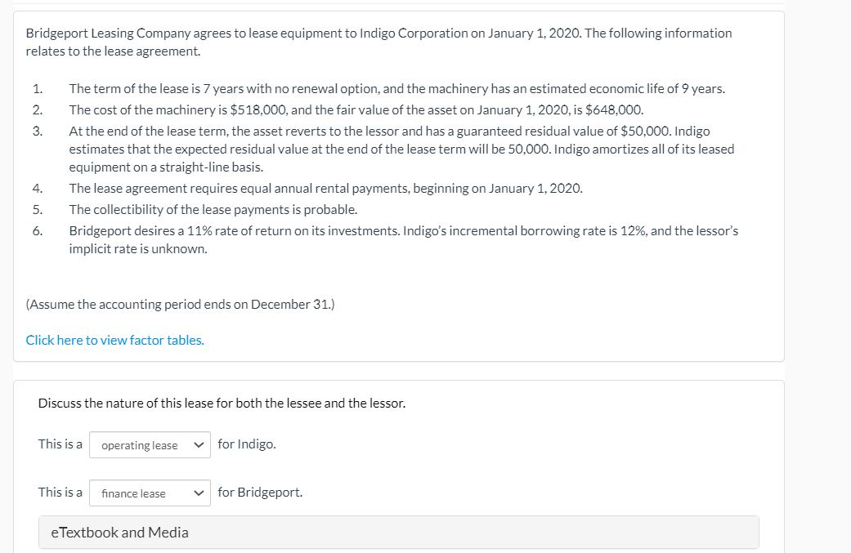
Task: Click the chevron on the Bridgeport dropdown
Action: [198, 493]
